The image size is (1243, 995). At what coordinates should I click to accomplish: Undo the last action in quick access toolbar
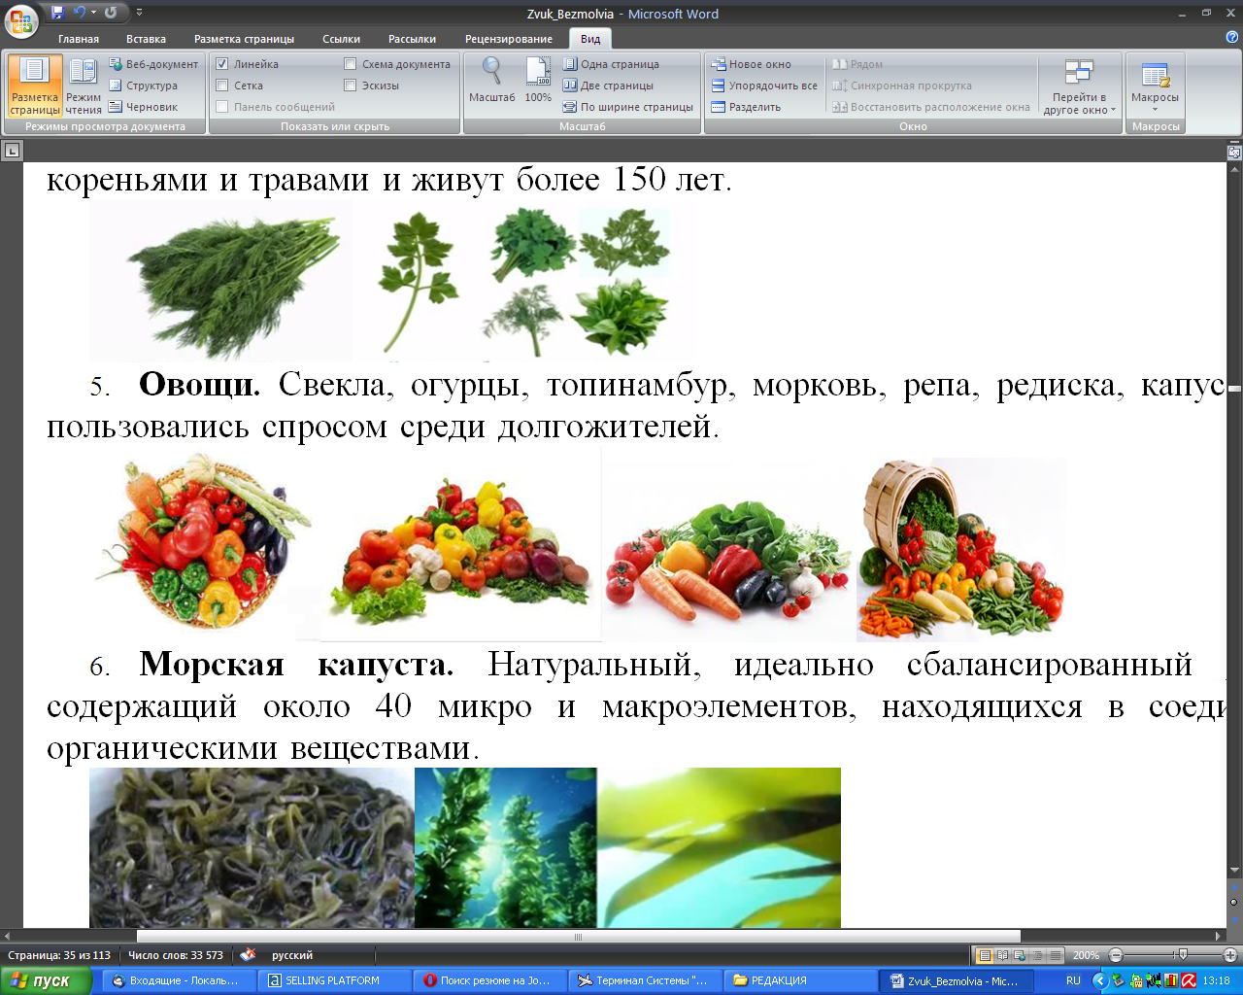click(79, 13)
